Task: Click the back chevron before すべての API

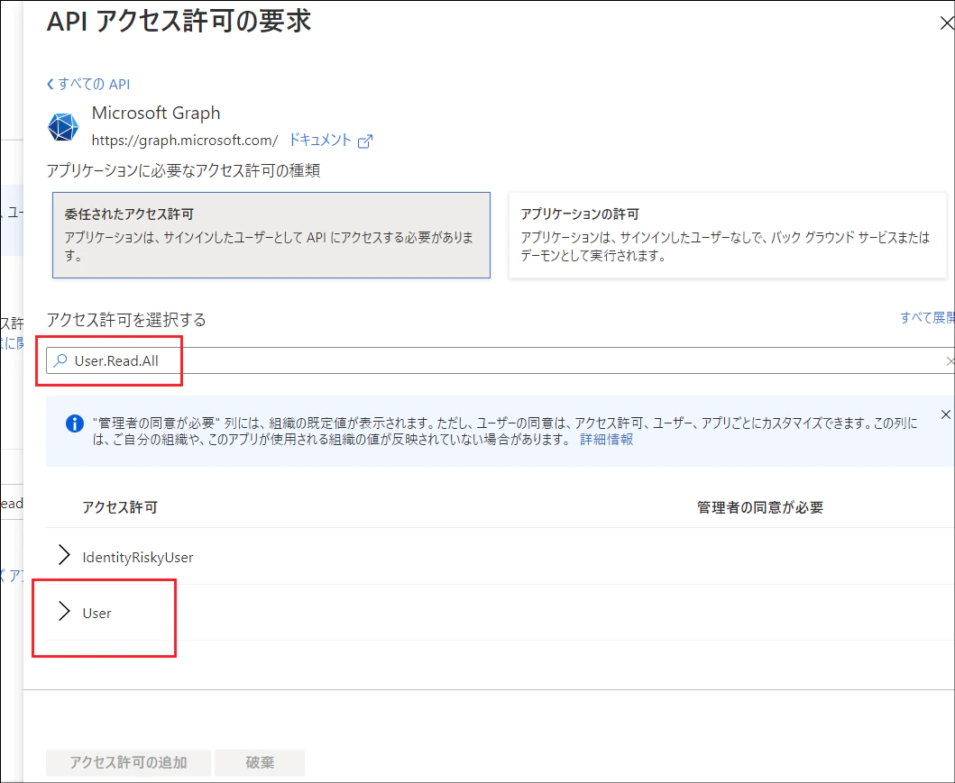Action: pyautogui.click(x=50, y=83)
